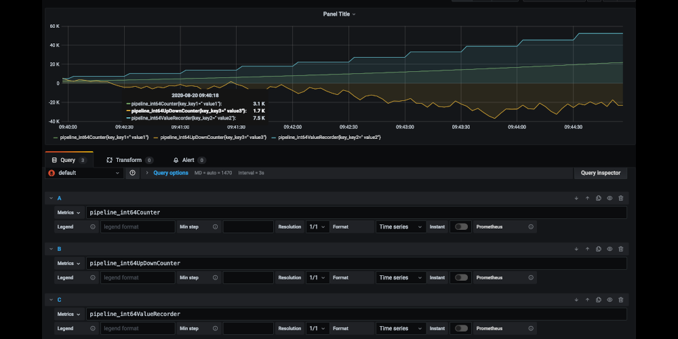Screen dimensions: 678x339
Task: Toggle pipeline_int64UpDownCounter series in chart legend
Action: [213, 137]
